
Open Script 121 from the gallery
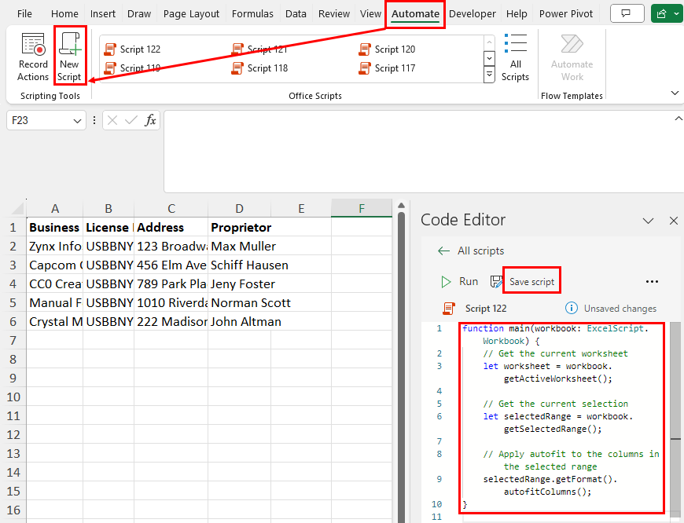pos(259,49)
